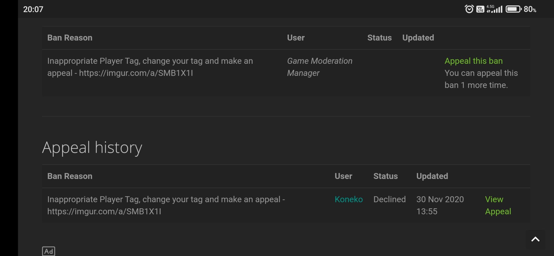Viewport: 554px width, 256px height.
Task: Click the 'You can appeal this ban' notice
Action: [x=481, y=79]
